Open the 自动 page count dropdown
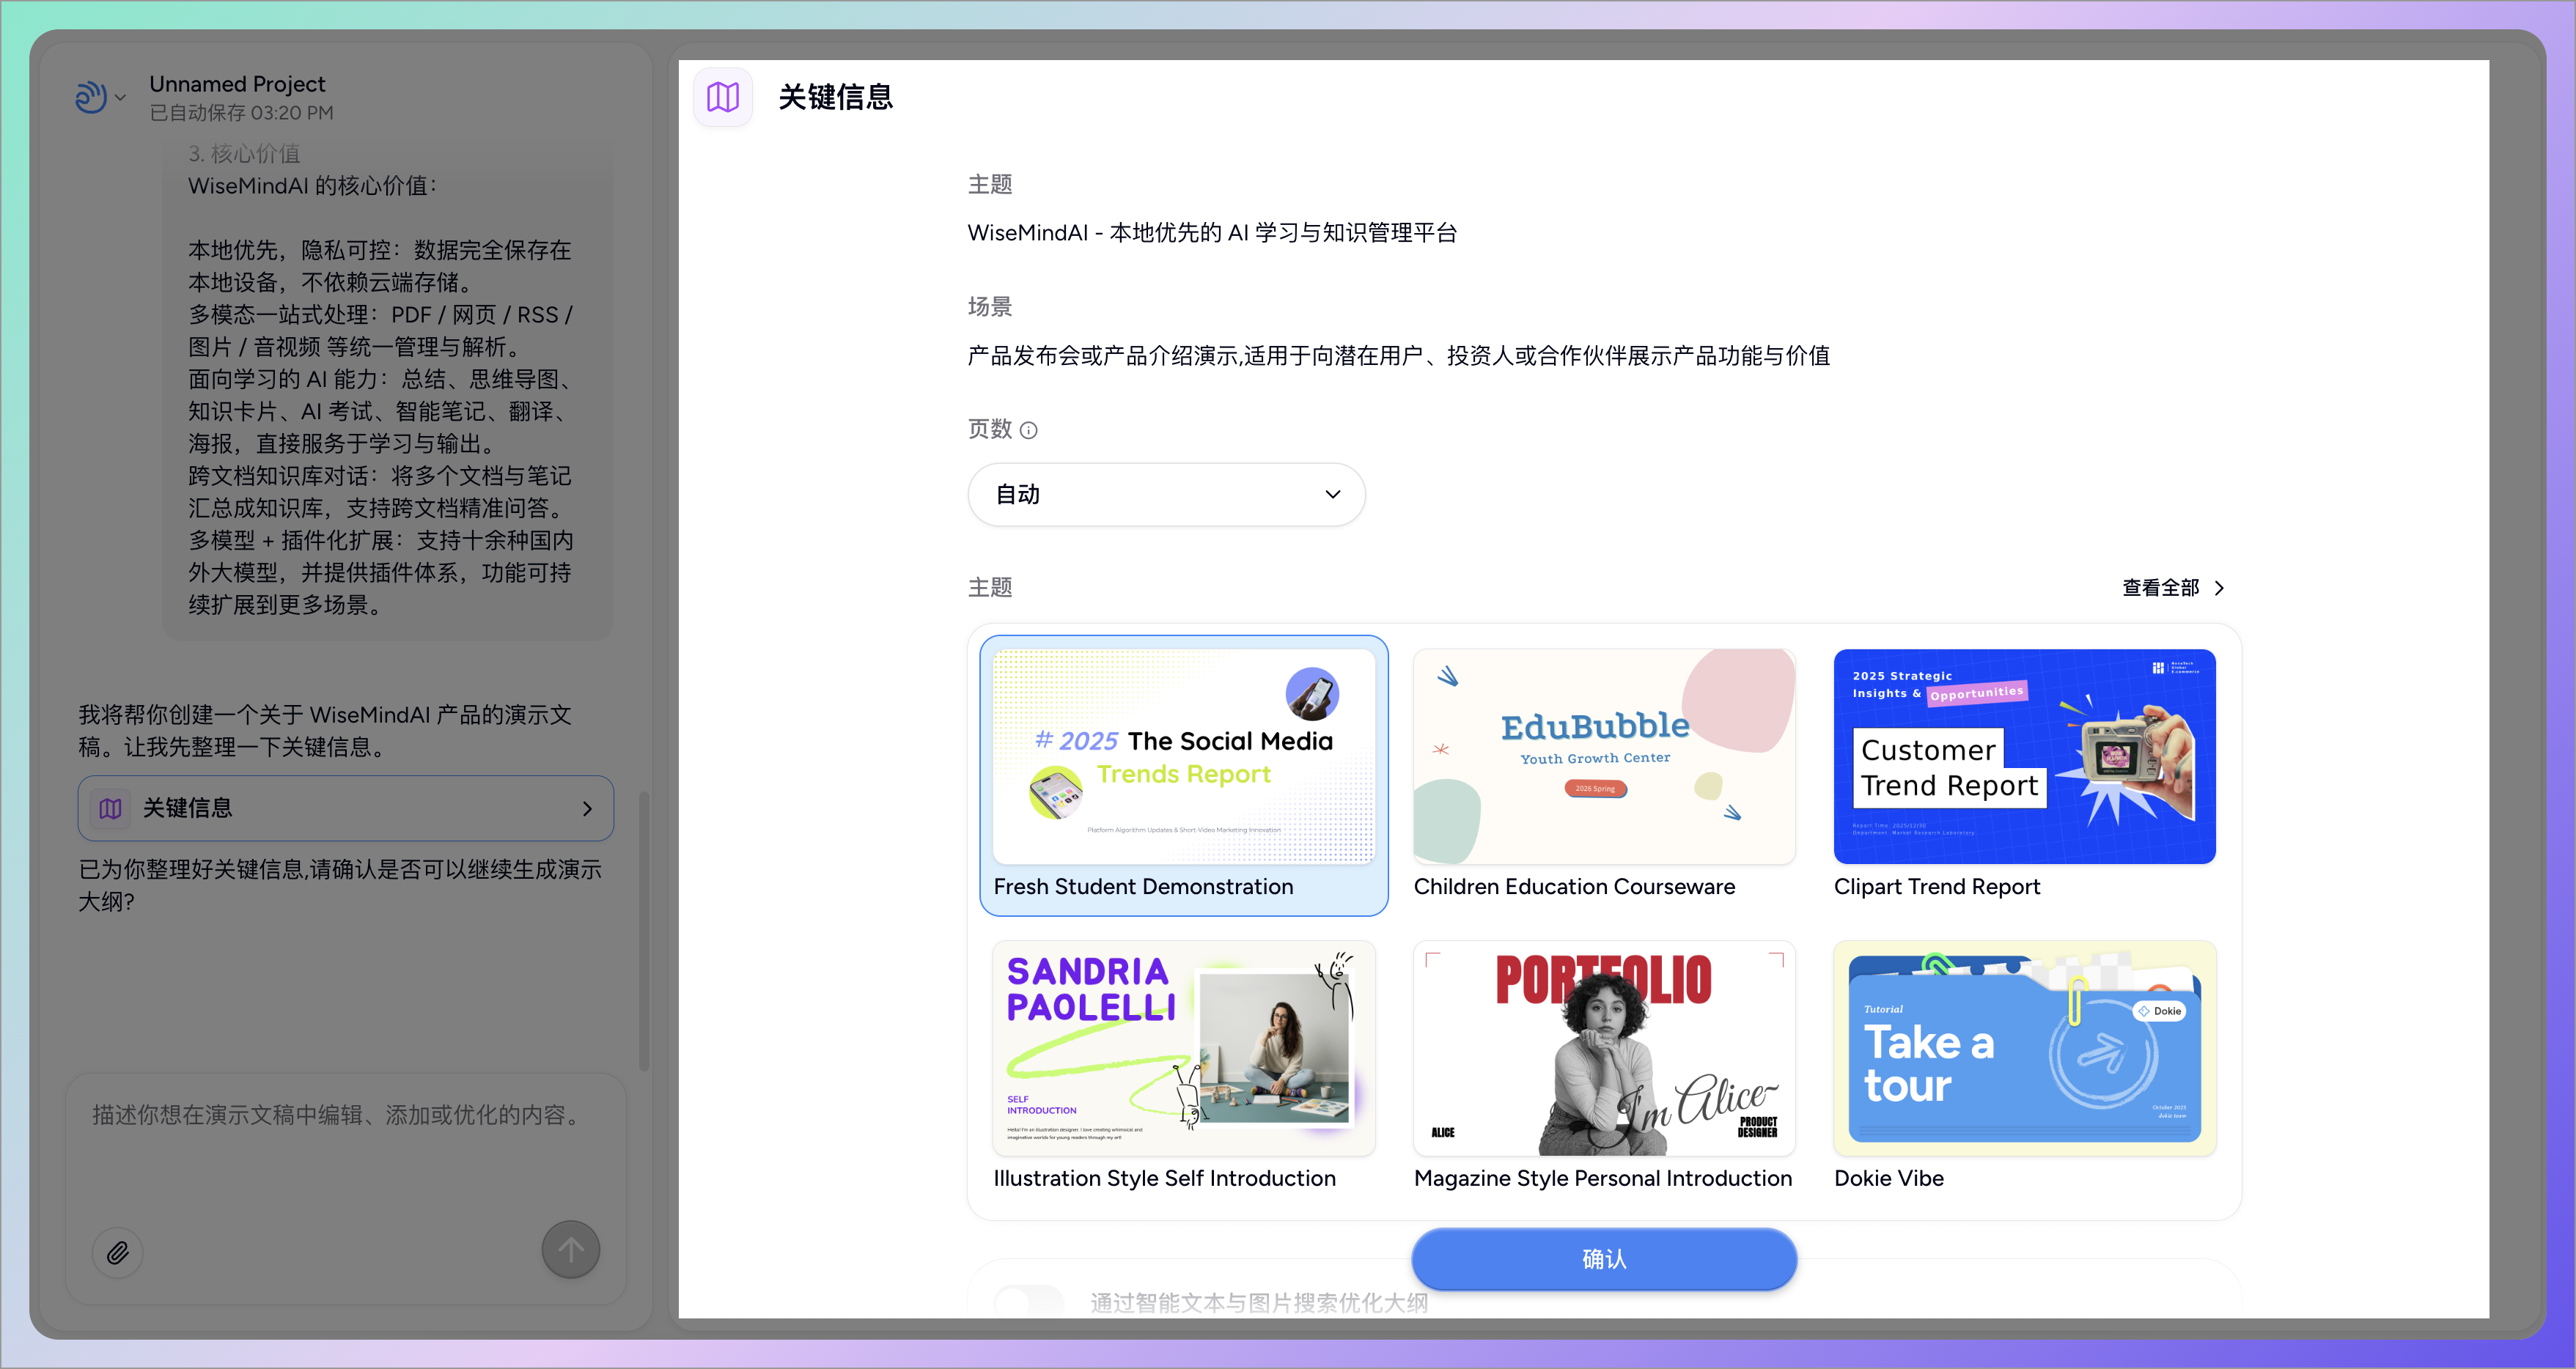This screenshot has height=1369, width=2576. coord(1166,494)
